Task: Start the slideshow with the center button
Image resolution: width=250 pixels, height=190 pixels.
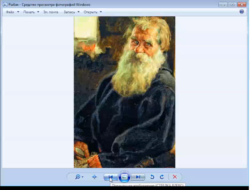Action: point(124,177)
